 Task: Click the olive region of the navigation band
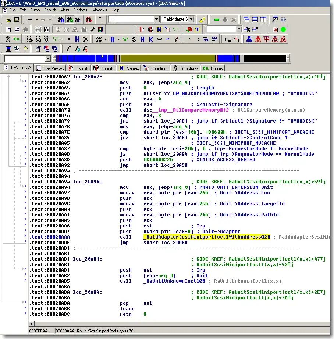(x=167, y=59)
